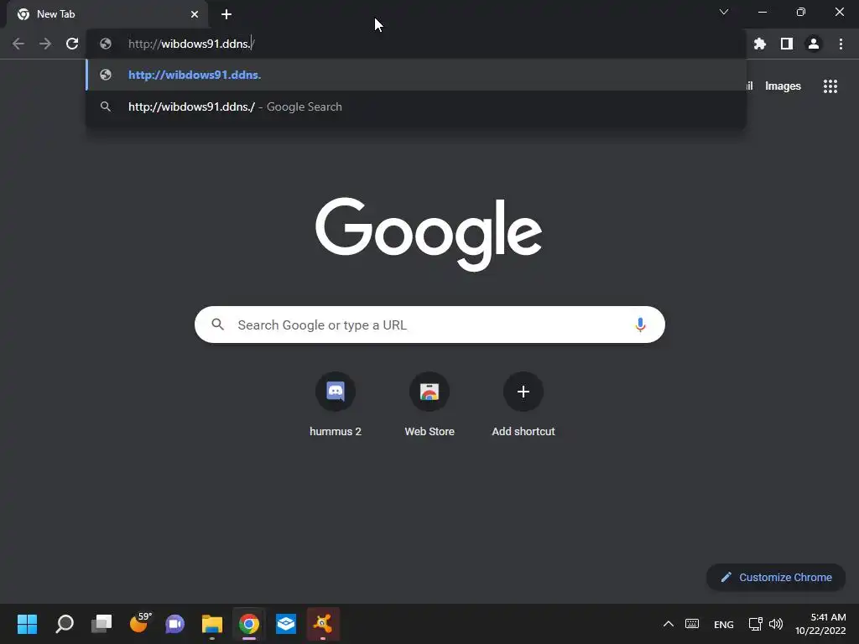Open Task View on the taskbar
Image resolution: width=859 pixels, height=644 pixels.
pos(102,624)
